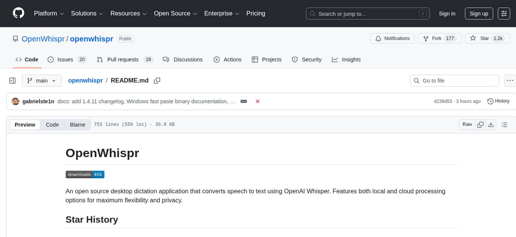
Task: Open the command palette in search bar
Action: tap(423, 13)
